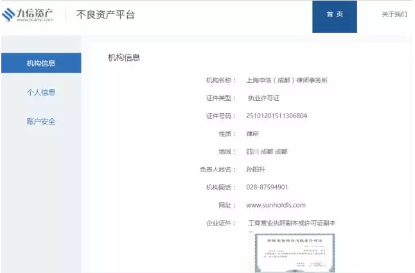Go to the 首页 tab
Screen dimensions: 415x273
click(334, 15)
